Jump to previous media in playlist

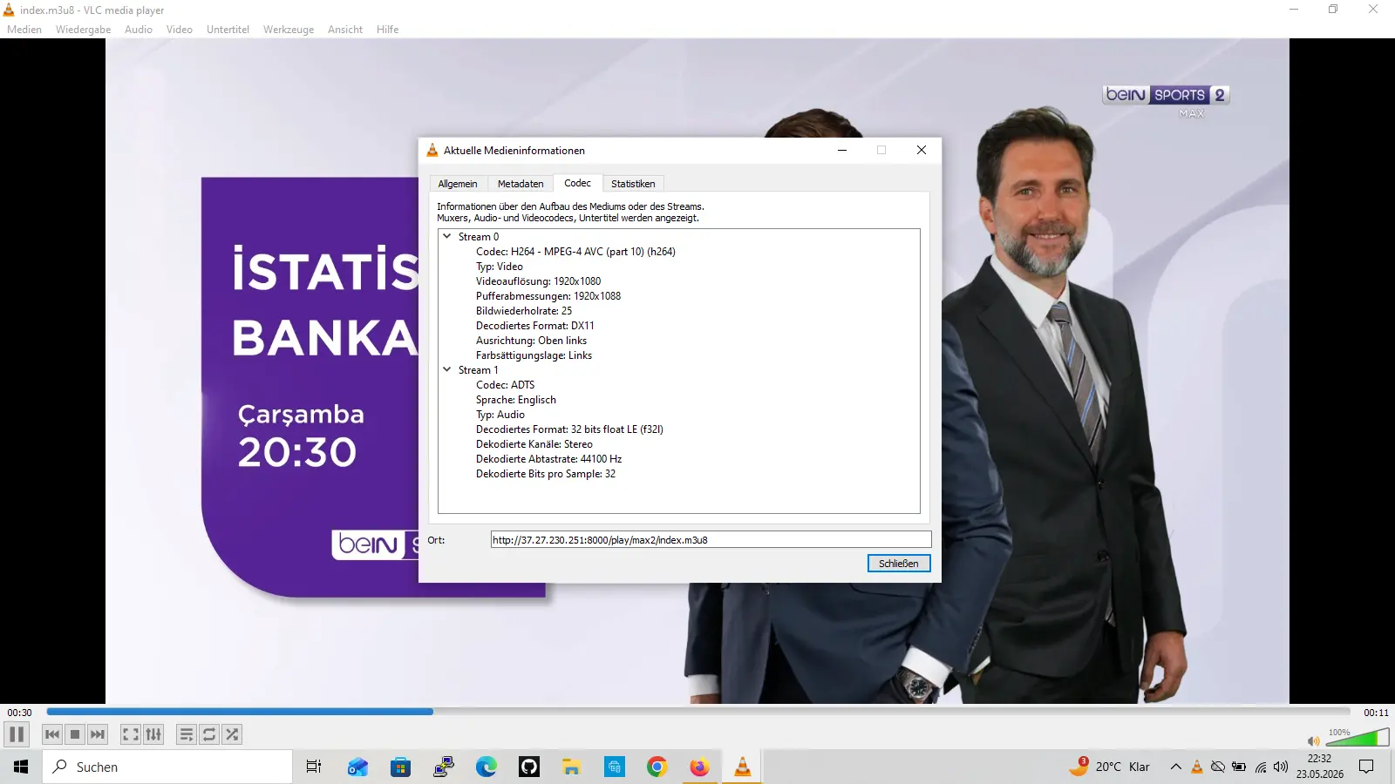[x=52, y=734]
